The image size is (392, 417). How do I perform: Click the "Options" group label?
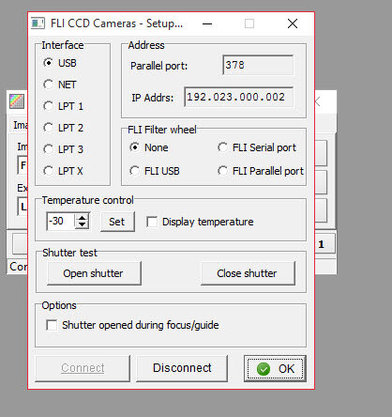[59, 305]
